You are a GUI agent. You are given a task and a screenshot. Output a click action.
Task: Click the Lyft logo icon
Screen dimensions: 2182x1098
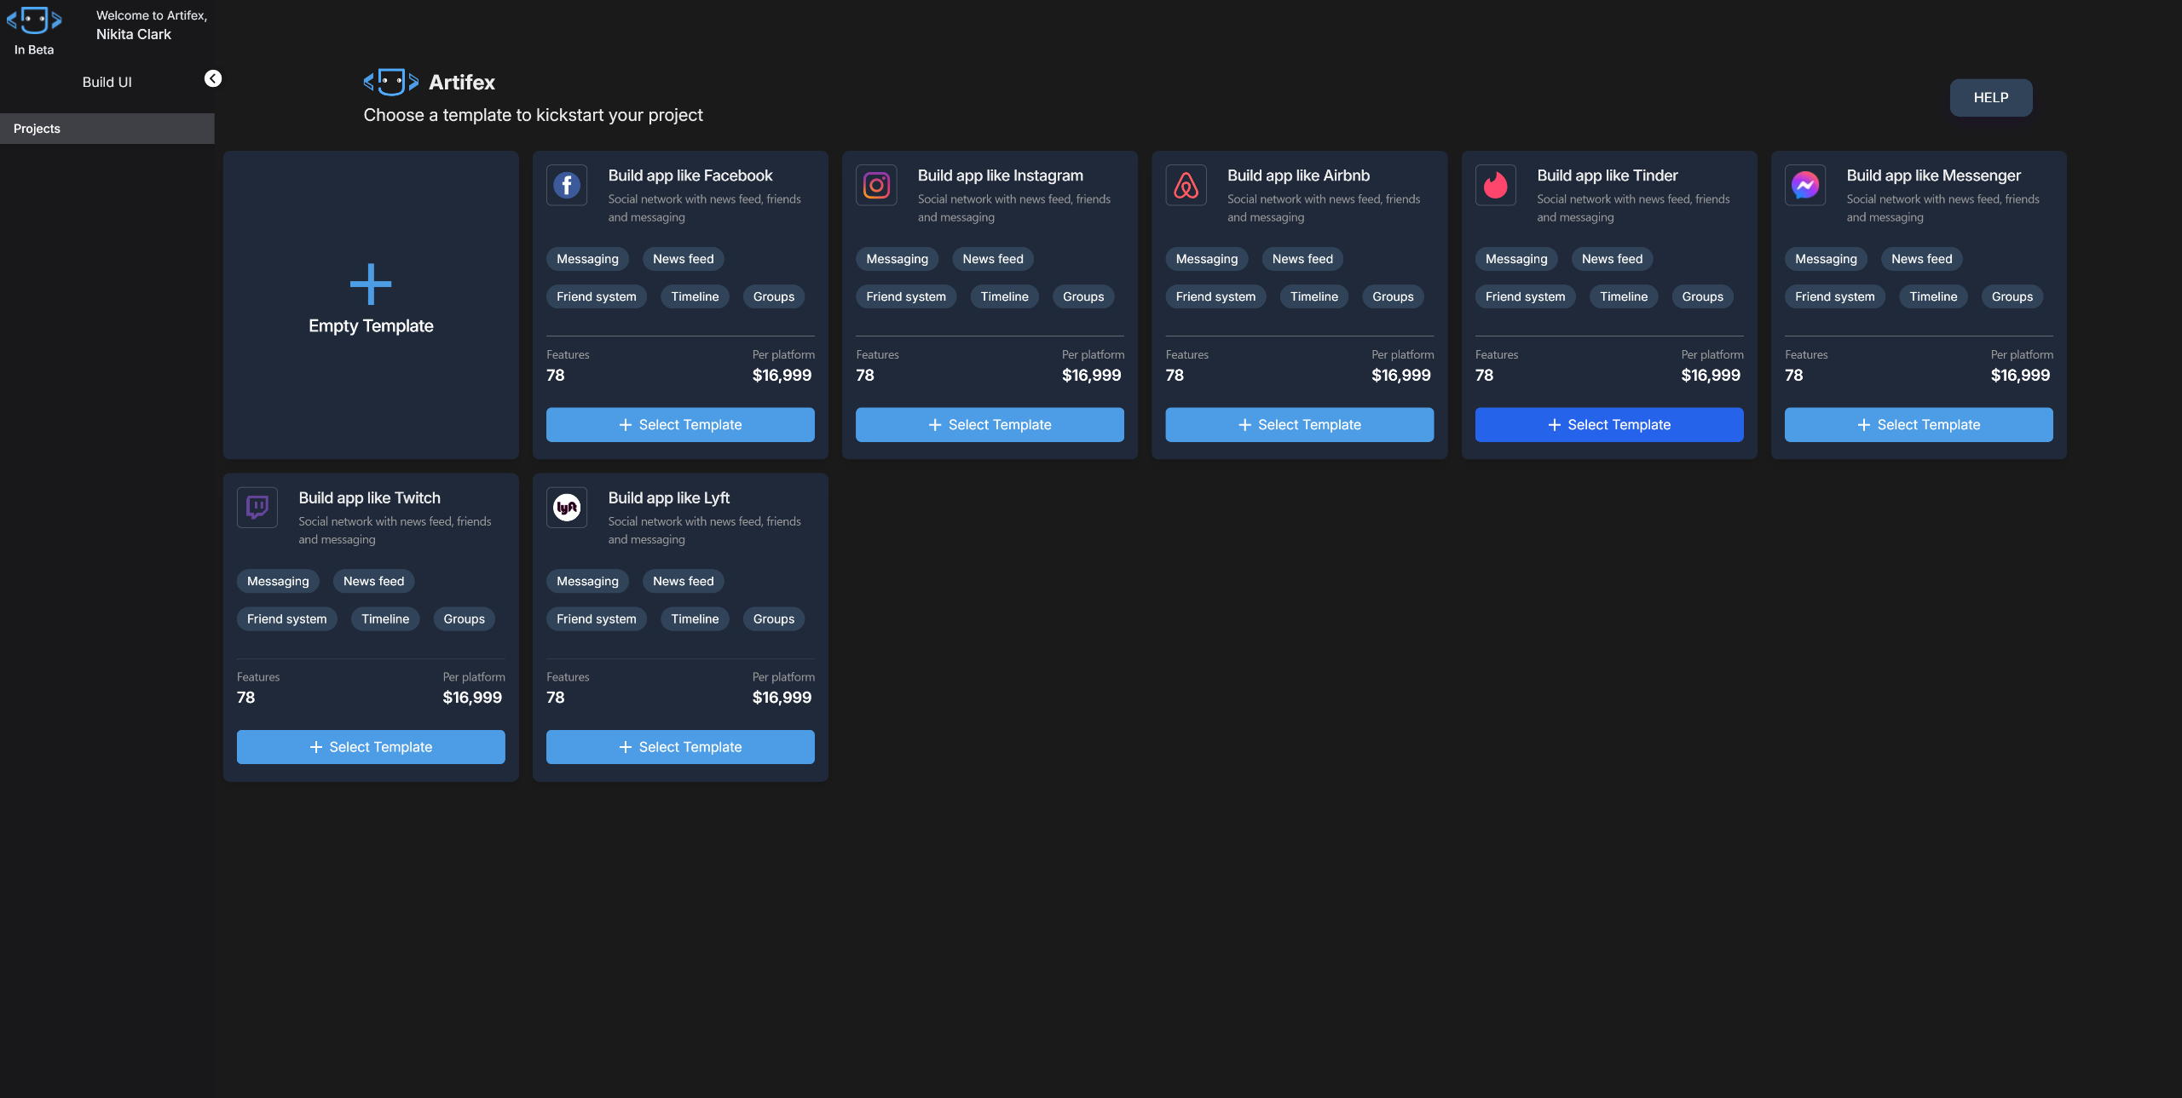click(567, 508)
